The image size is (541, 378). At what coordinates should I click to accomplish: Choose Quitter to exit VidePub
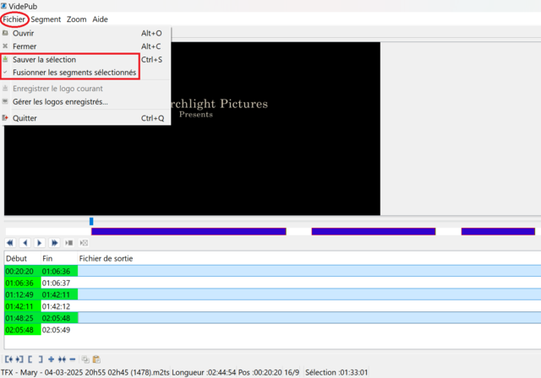(x=85, y=118)
